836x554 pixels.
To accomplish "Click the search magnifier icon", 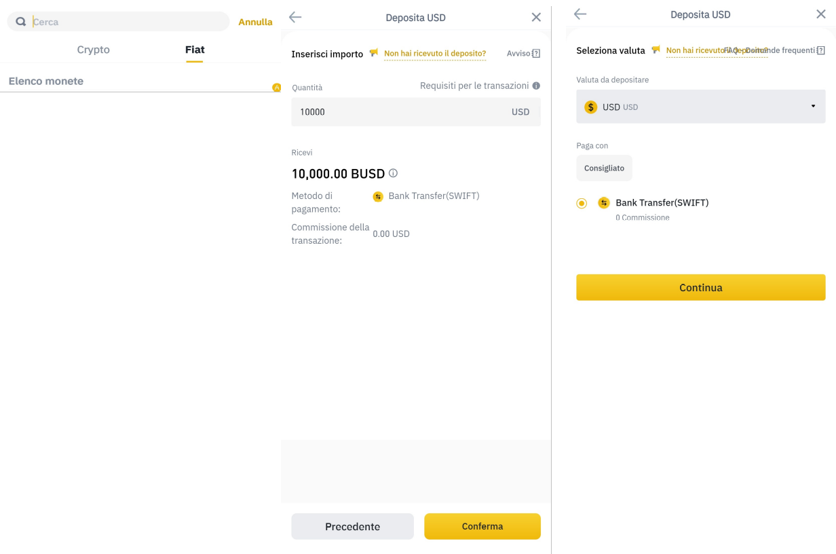I will pyautogui.click(x=21, y=22).
